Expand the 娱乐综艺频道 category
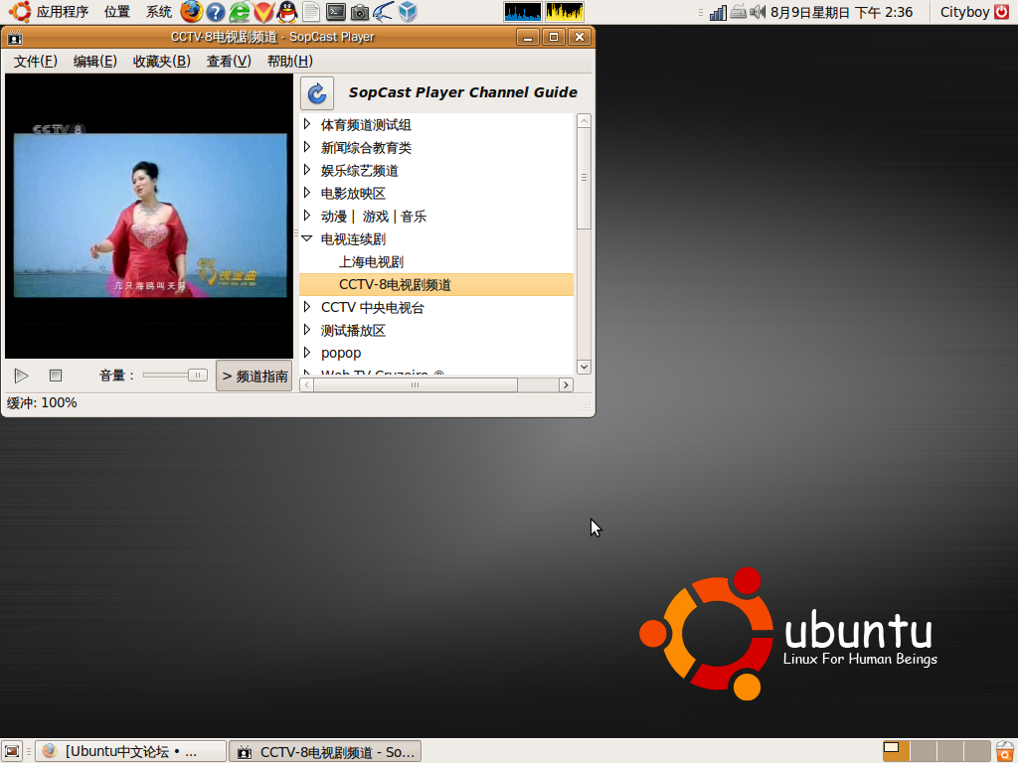Image resolution: width=1018 pixels, height=763 pixels. [308, 170]
